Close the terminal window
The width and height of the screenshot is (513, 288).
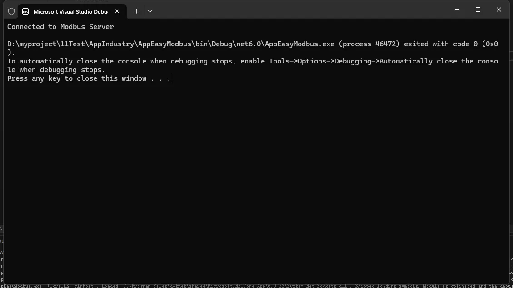[499, 10]
